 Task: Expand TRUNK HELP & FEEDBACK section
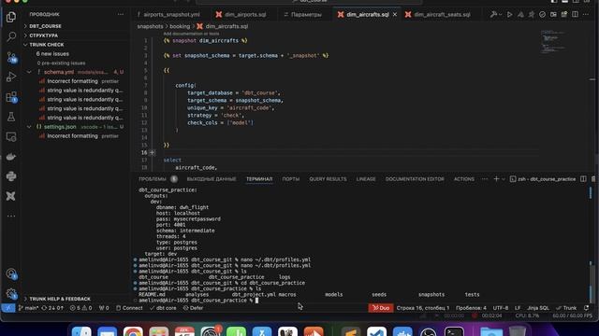[x=60, y=299]
